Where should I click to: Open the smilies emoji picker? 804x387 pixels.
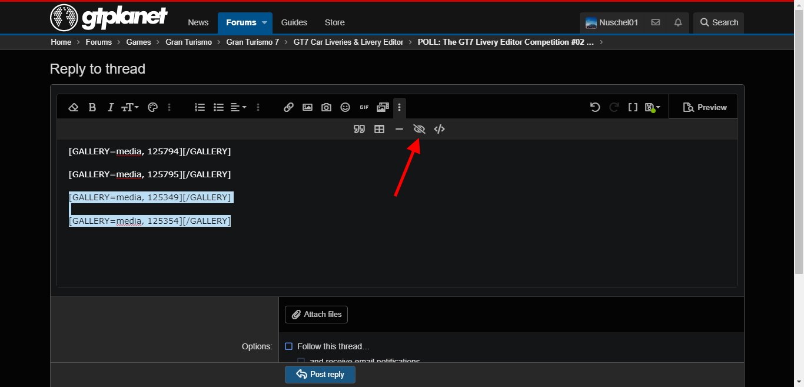tap(345, 107)
